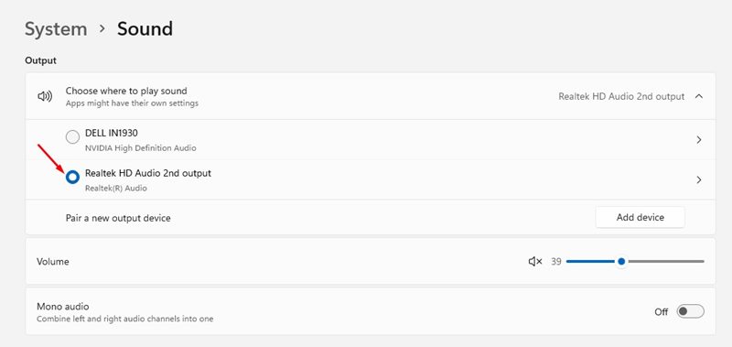The image size is (732, 347).
Task: Select Realtek HD Audio 2nd output radio button
Action: click(72, 177)
